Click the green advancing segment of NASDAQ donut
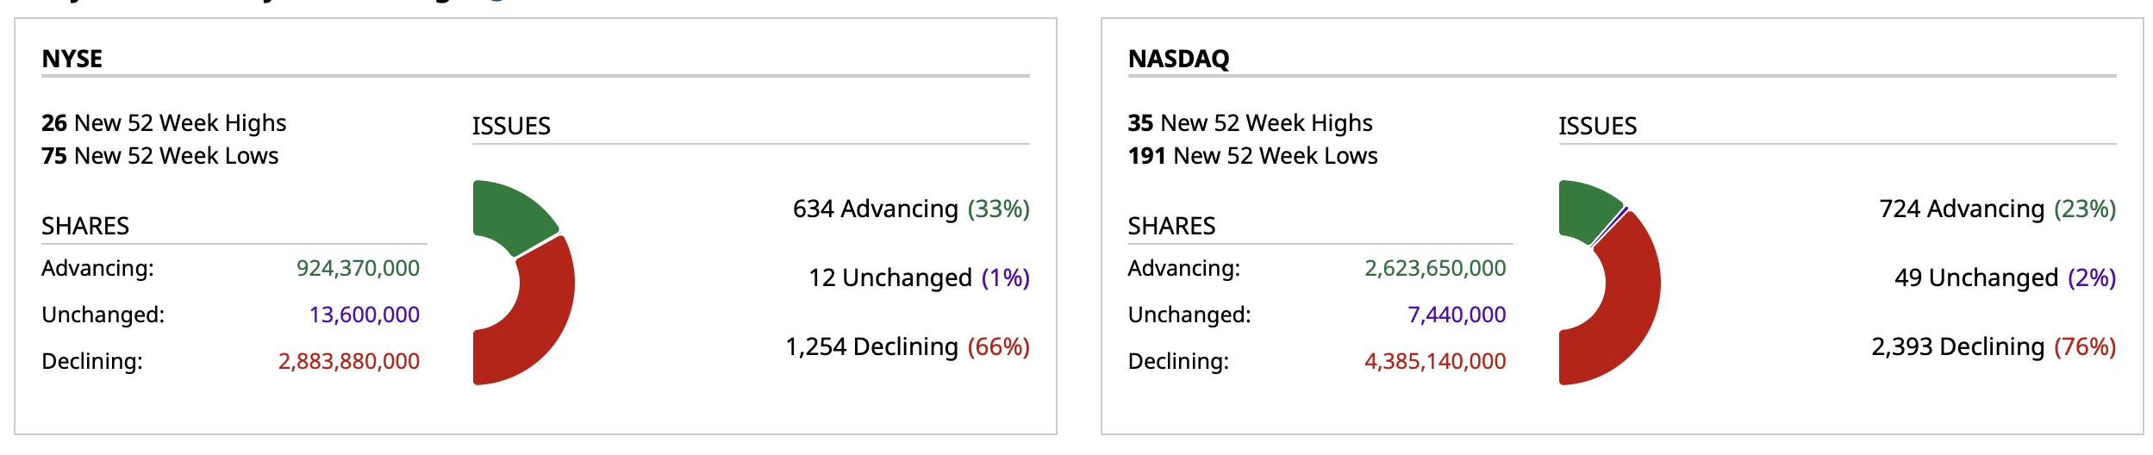This screenshot has height=455, width=2153. (1586, 209)
